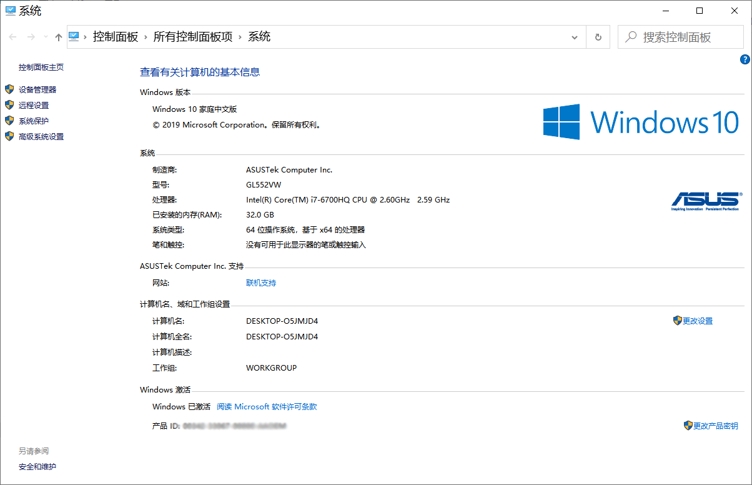Click the installed RAM value 32.0 GB

pos(260,215)
